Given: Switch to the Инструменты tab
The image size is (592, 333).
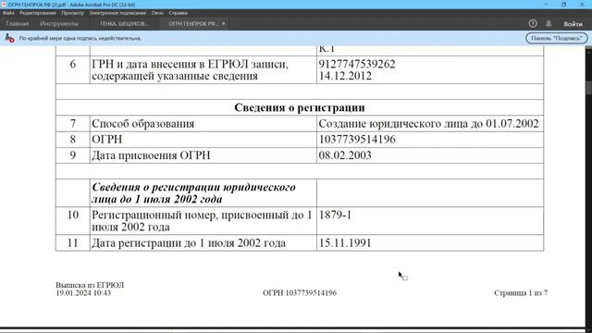Looking at the screenshot, I should click(59, 23).
